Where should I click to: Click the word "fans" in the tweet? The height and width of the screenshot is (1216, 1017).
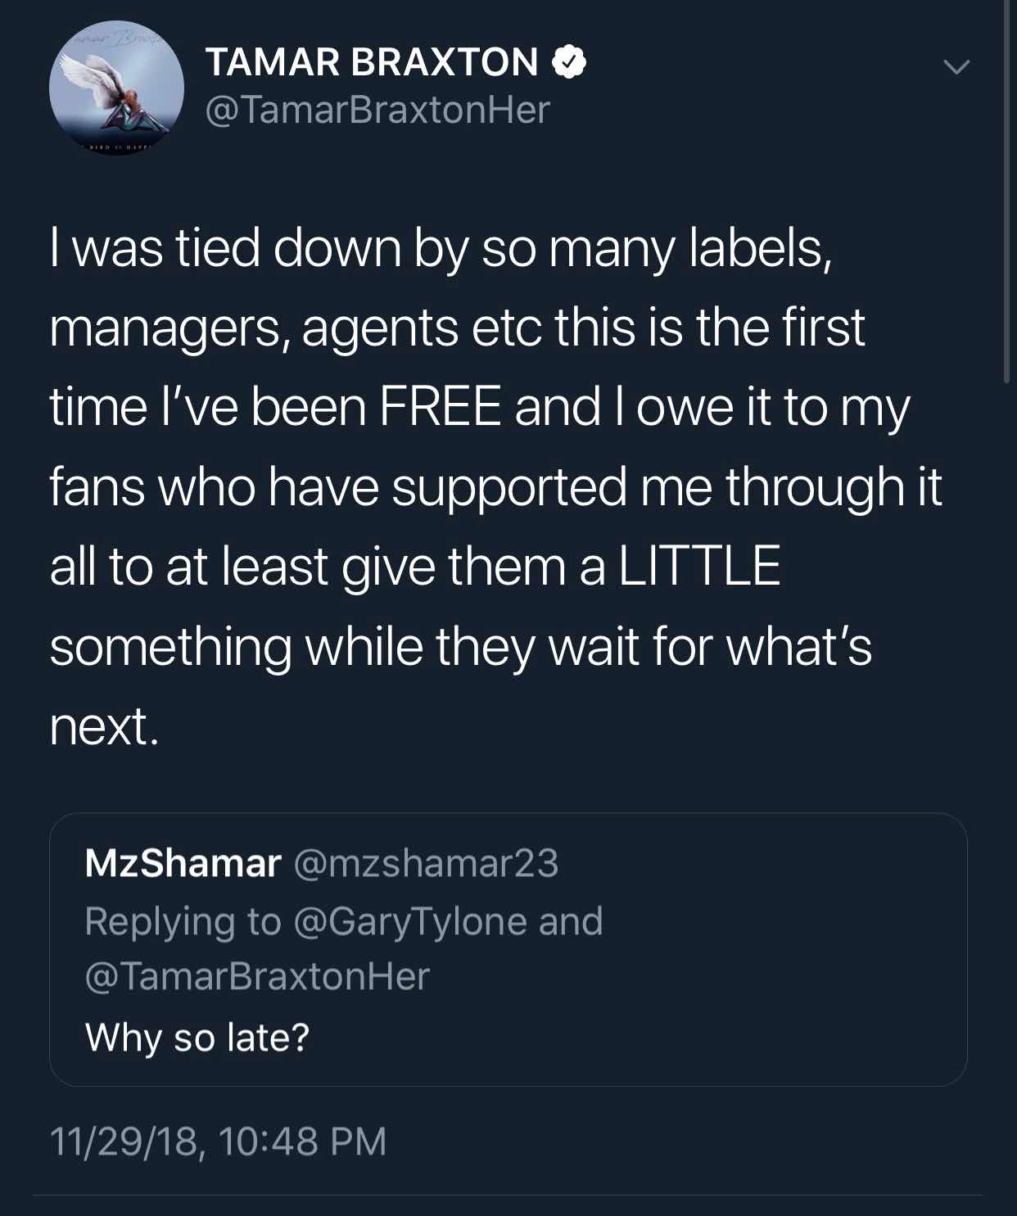[97, 487]
